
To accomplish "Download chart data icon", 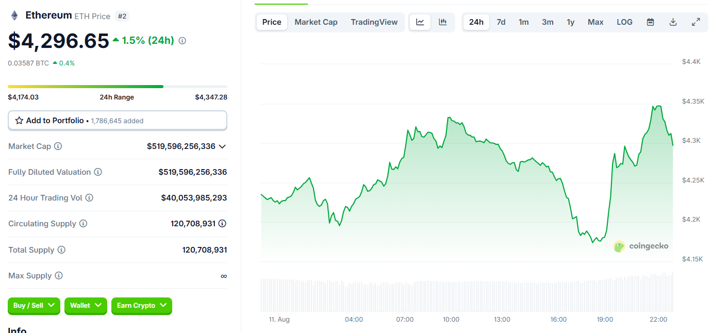I will pyautogui.click(x=673, y=22).
